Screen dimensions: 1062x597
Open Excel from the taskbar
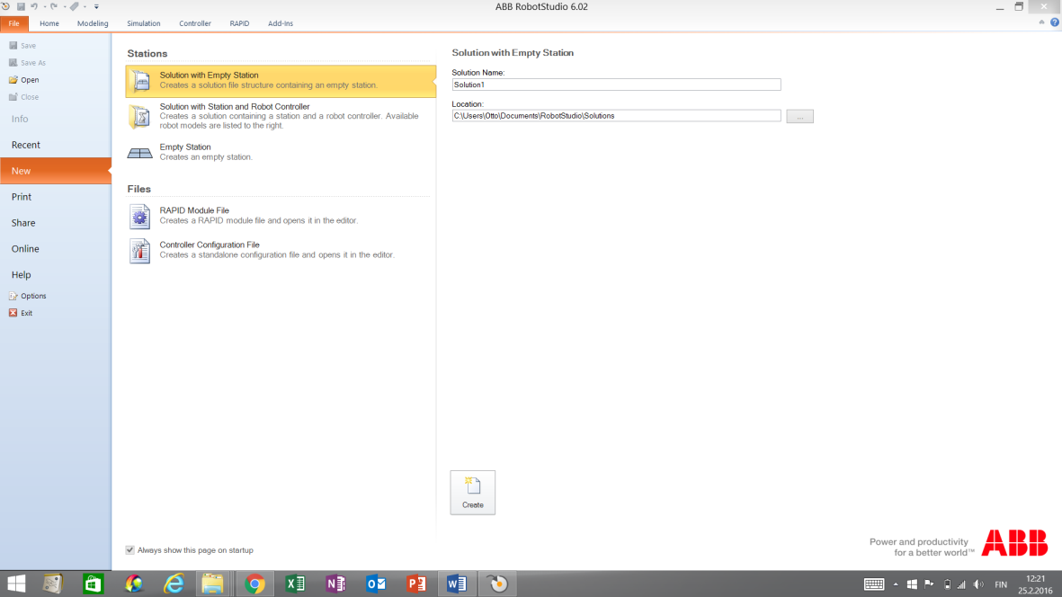295,584
